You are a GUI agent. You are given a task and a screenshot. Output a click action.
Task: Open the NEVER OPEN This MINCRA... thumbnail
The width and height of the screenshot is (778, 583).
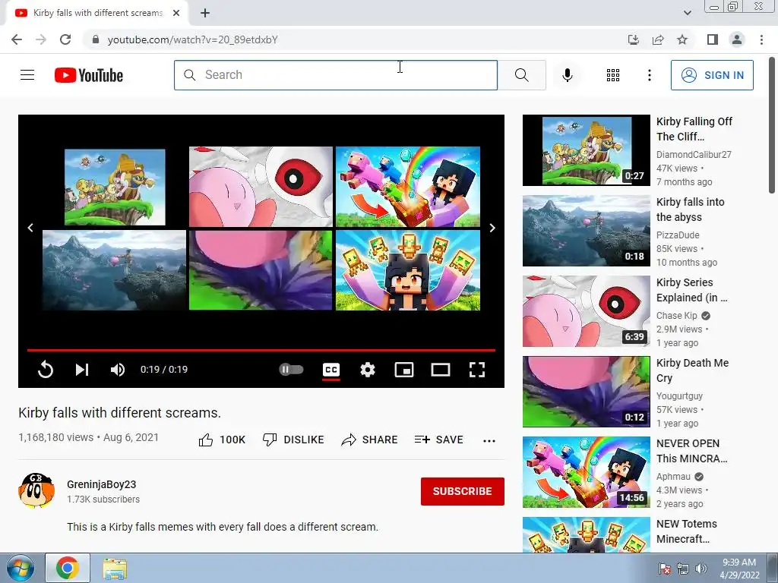[x=586, y=472]
